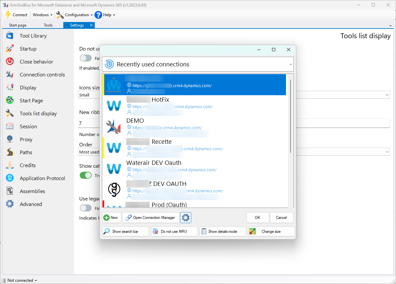Click the connection list vertical scrollbar
Viewport: 396px width, 284px height.
[x=291, y=116]
